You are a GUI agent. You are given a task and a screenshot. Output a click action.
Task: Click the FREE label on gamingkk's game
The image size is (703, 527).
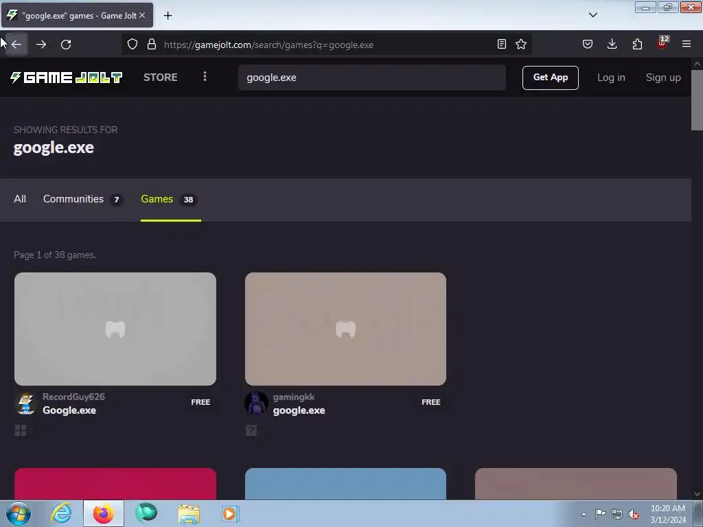coord(431,402)
